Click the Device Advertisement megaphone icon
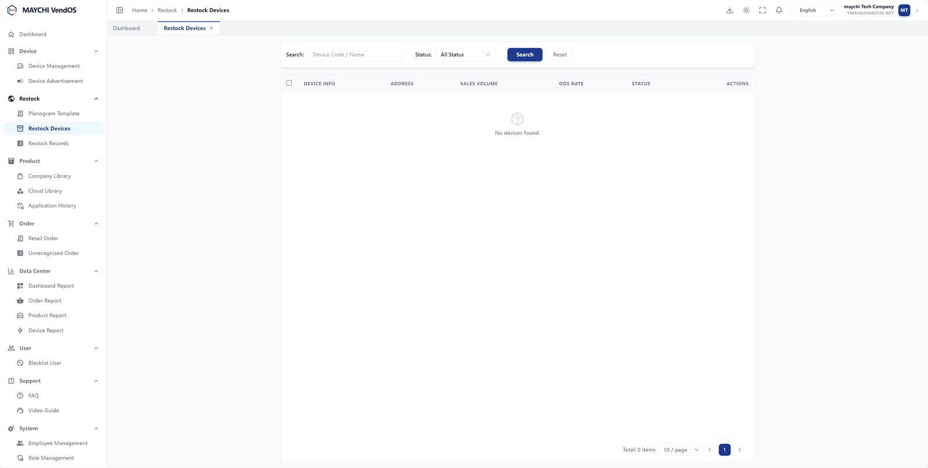928x468 pixels. [x=20, y=81]
